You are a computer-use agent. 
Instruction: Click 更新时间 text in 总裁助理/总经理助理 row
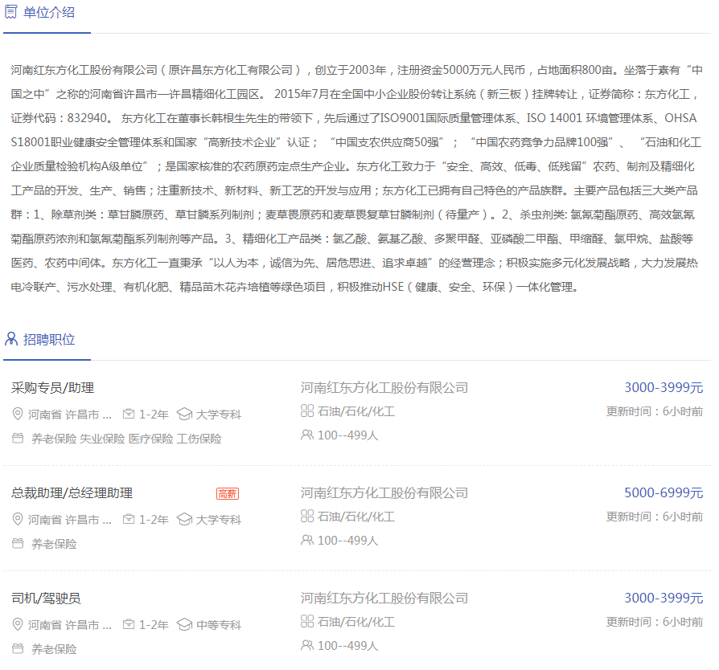[x=655, y=517]
